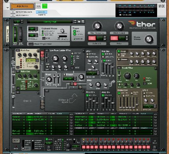
Task: Click the Bypass FX button
Action: click(42, 12)
